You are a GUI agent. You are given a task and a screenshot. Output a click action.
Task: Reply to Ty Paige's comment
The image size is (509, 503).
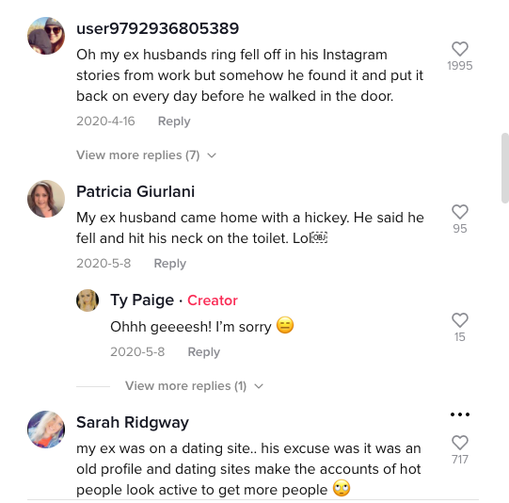click(x=204, y=352)
